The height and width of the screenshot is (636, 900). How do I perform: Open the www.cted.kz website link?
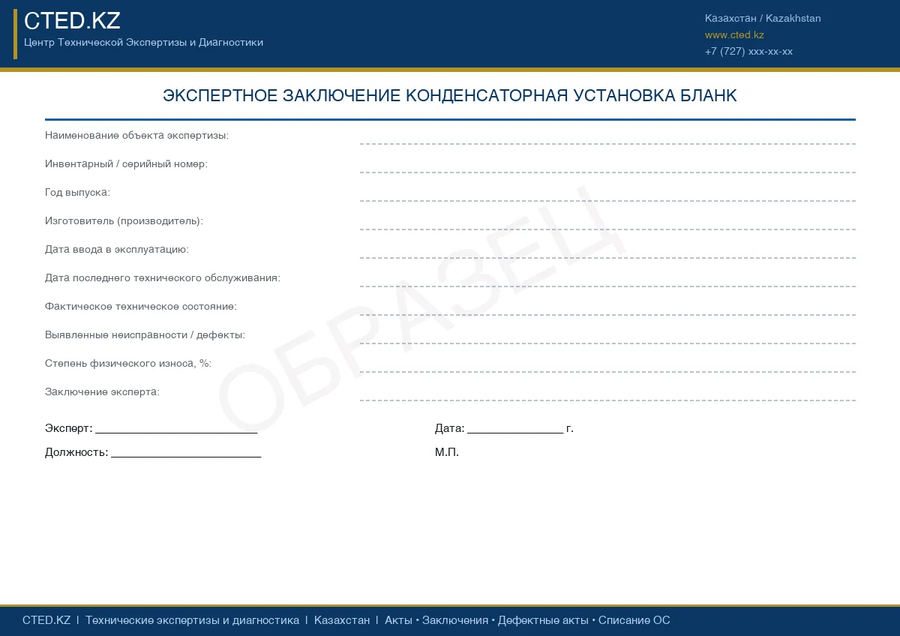click(x=734, y=35)
